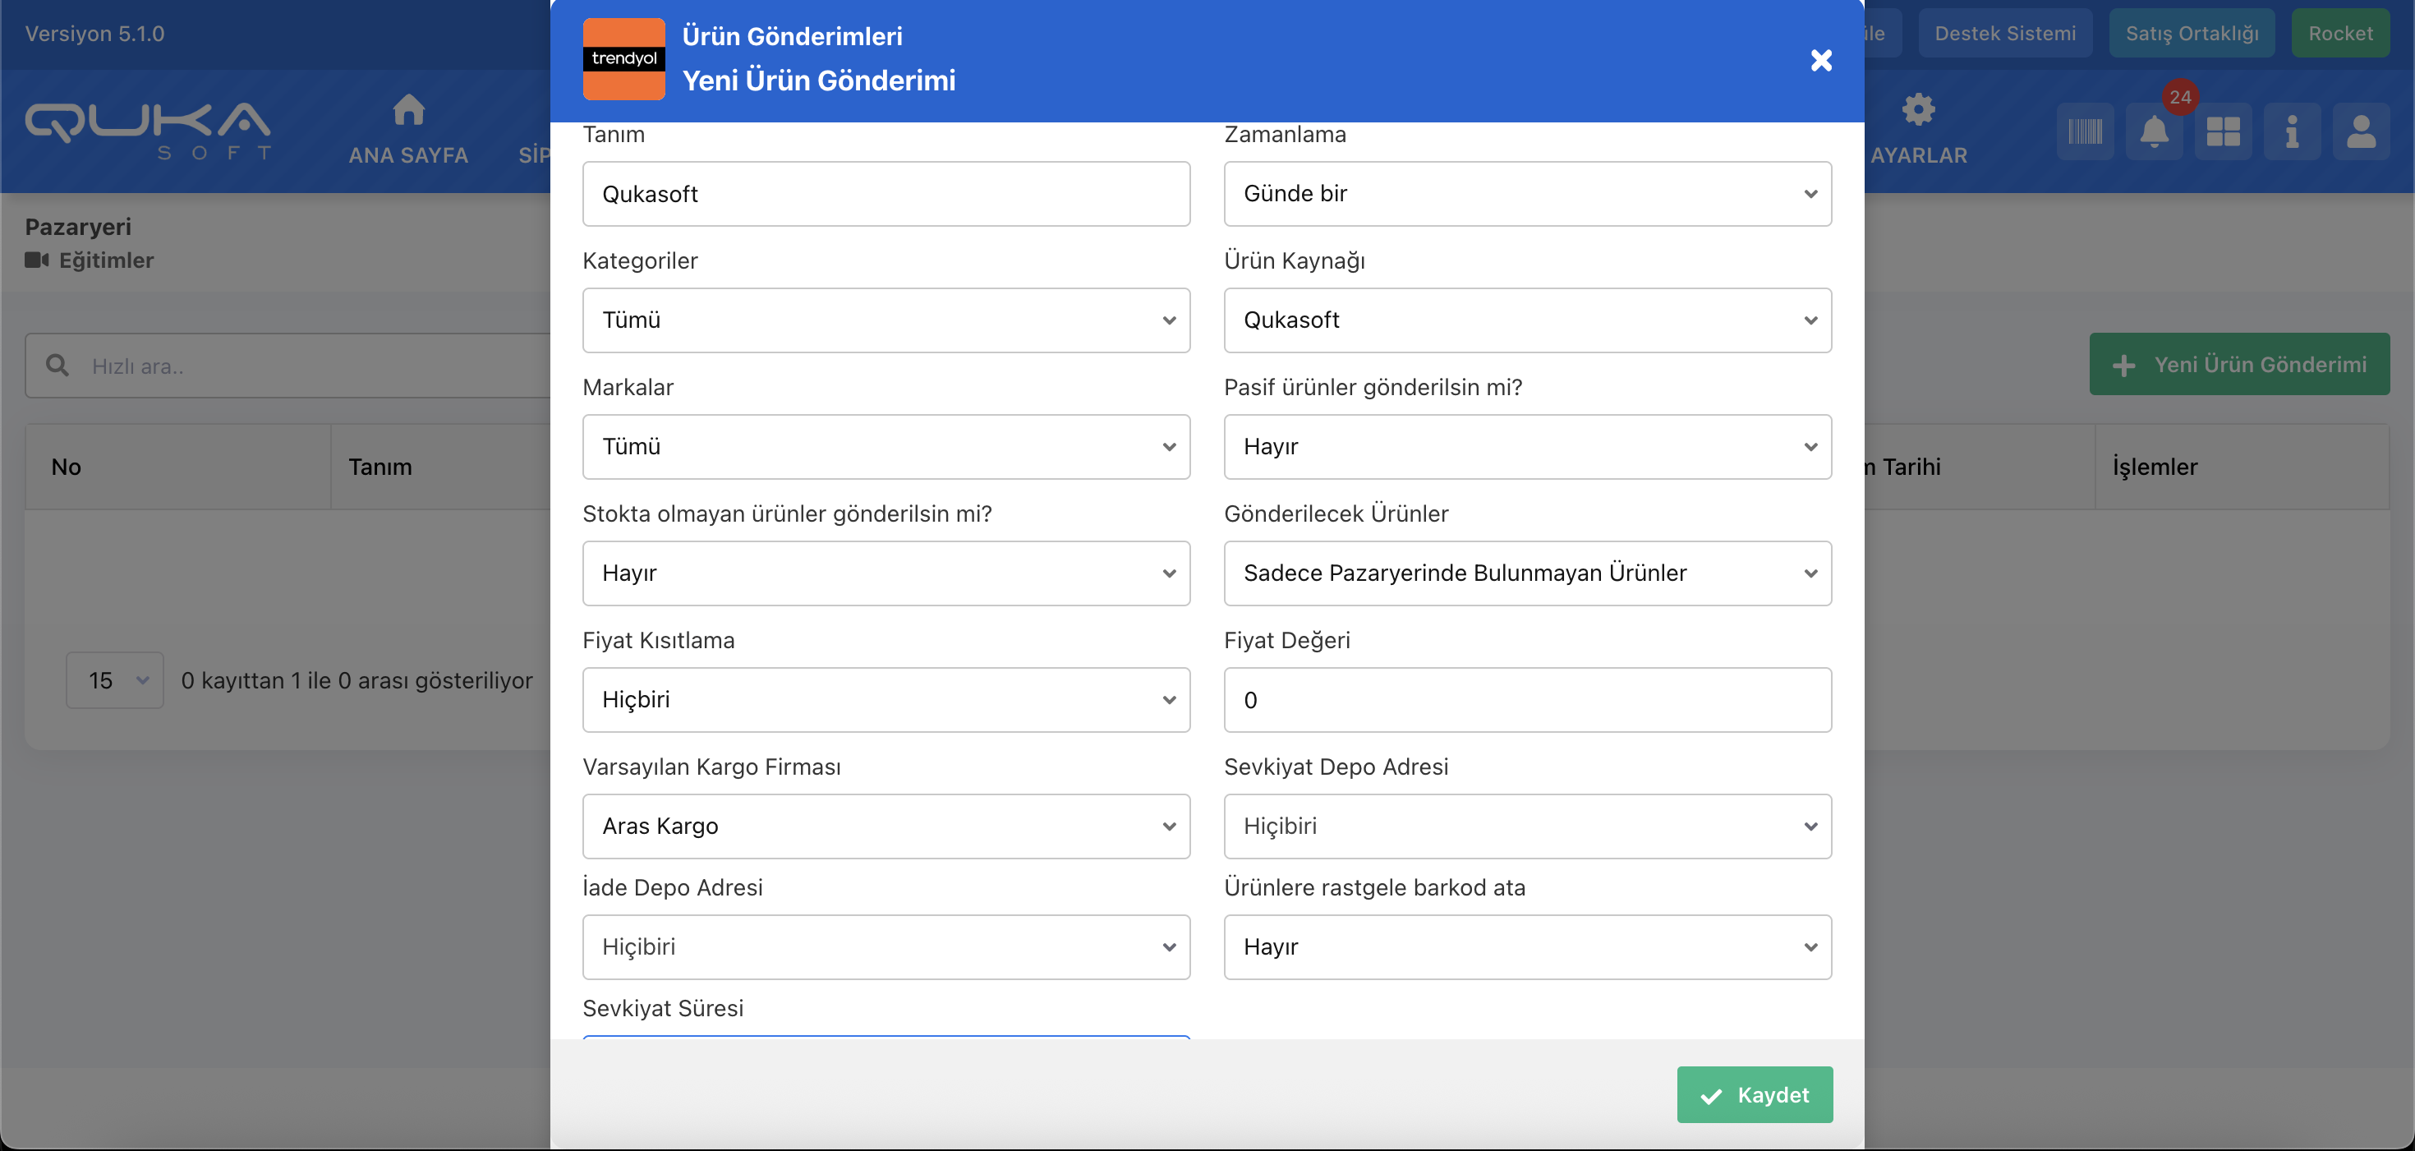Close the Yeni Ürün Gönderimi dialog
2415x1151 pixels.
click(x=1820, y=60)
